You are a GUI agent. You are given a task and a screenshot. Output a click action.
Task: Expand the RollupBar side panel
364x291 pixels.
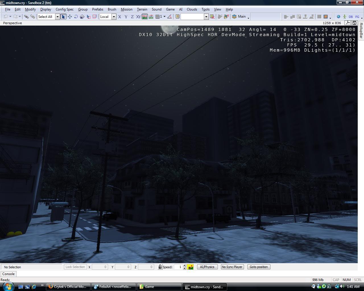(x=361, y=31)
